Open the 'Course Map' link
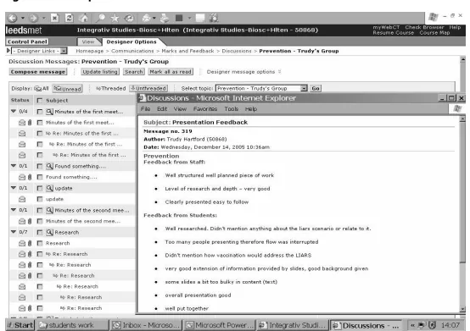 point(434,33)
